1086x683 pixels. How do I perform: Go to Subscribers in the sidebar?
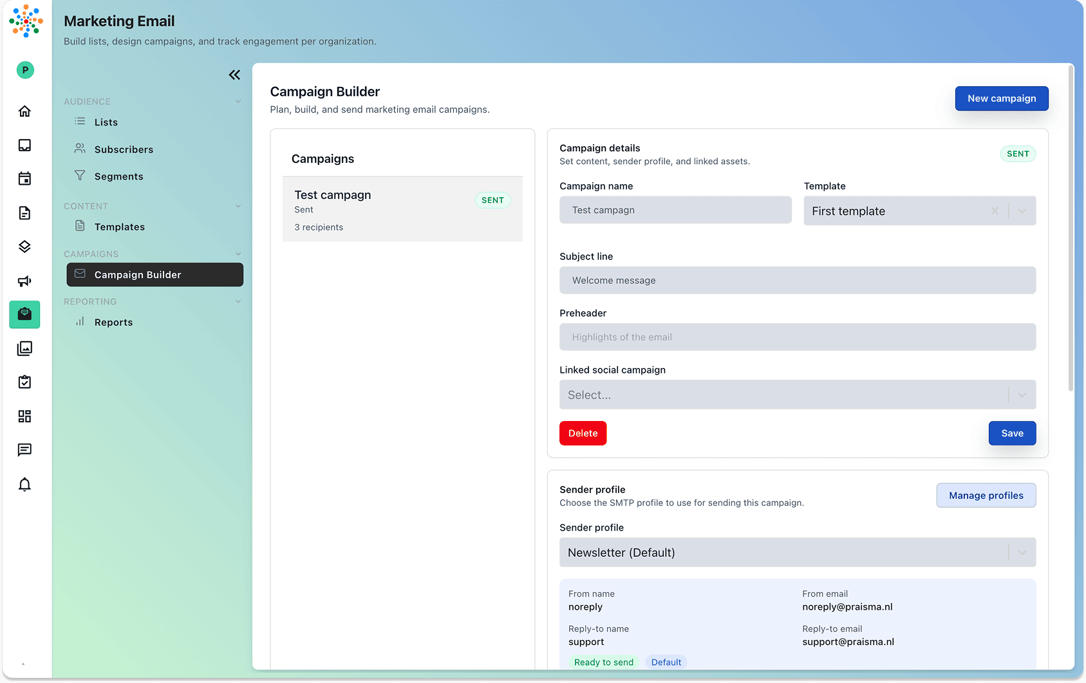point(124,149)
